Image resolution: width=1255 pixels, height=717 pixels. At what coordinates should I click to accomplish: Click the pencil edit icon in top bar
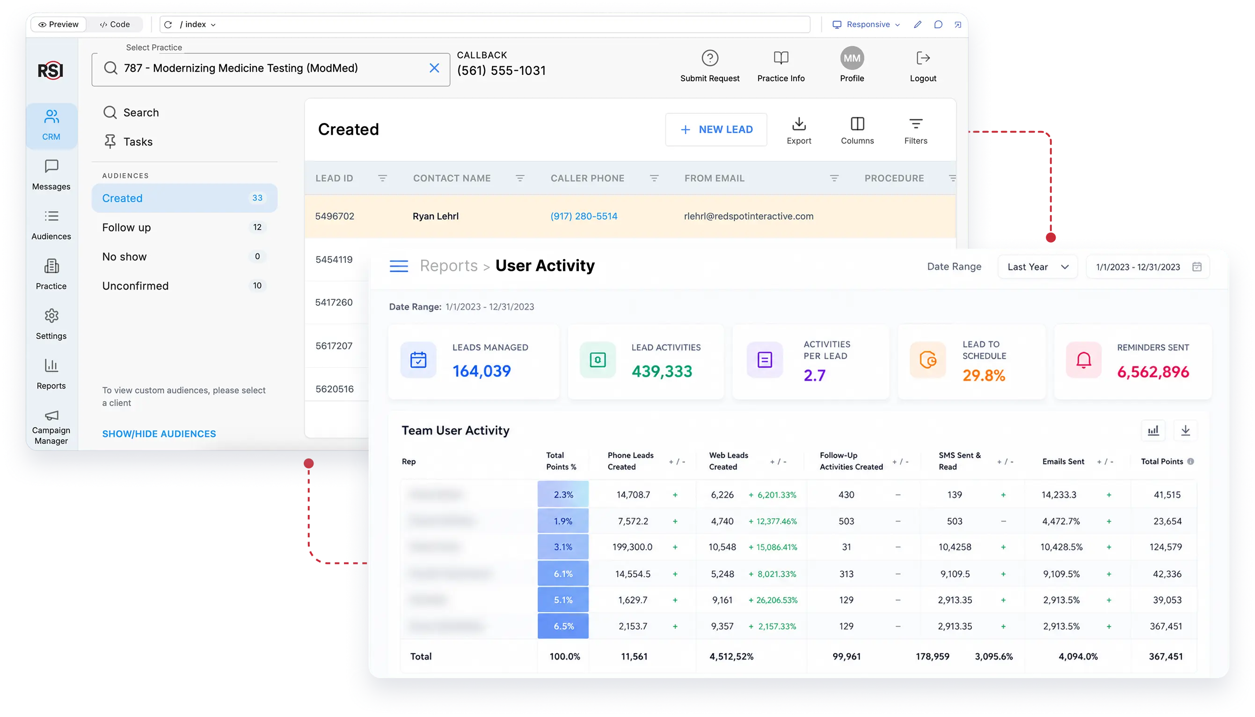pyautogui.click(x=917, y=24)
